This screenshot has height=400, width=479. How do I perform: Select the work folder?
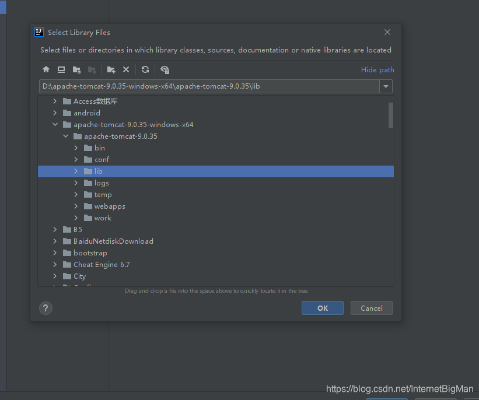[x=216, y=217]
